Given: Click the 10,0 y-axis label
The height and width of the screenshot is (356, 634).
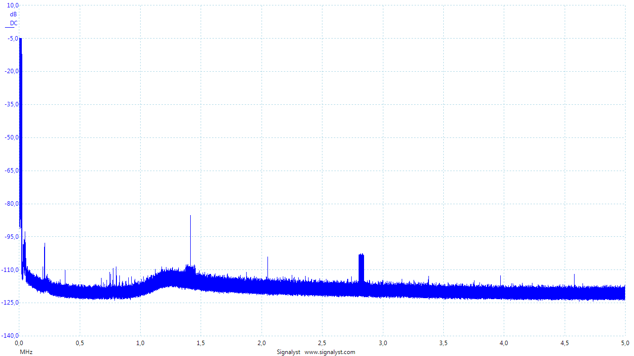Looking at the screenshot, I should coord(13,5).
